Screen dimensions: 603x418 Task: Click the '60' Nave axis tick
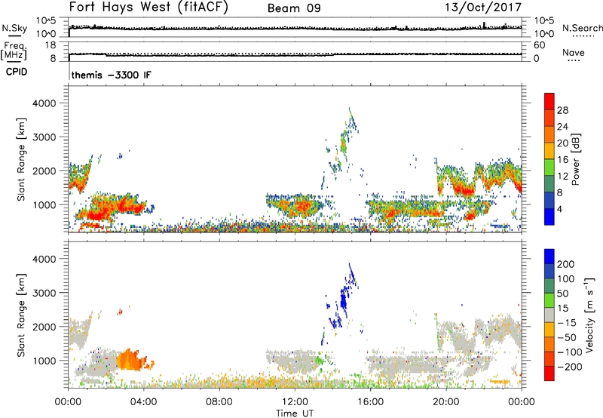pyautogui.click(x=540, y=45)
